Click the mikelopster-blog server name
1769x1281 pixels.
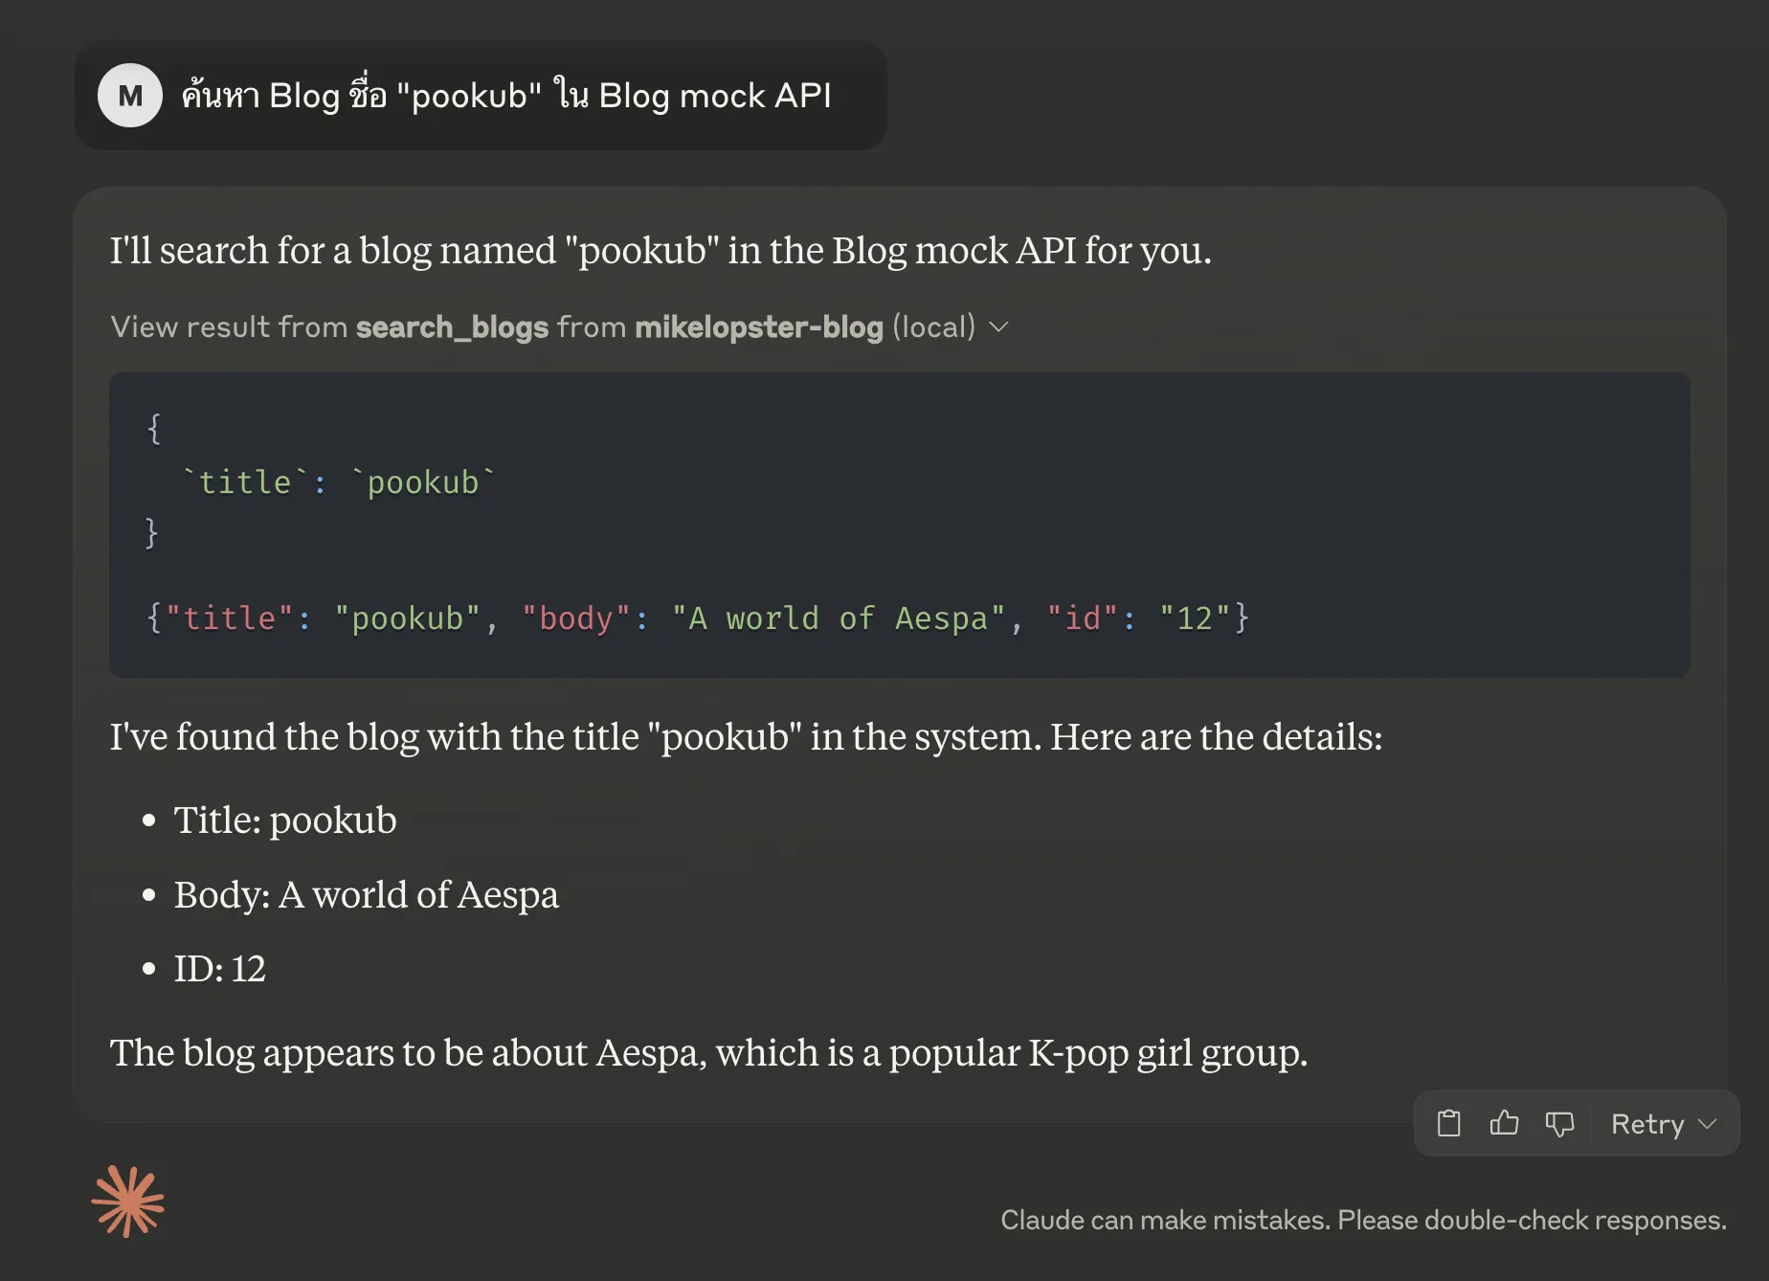tap(758, 327)
